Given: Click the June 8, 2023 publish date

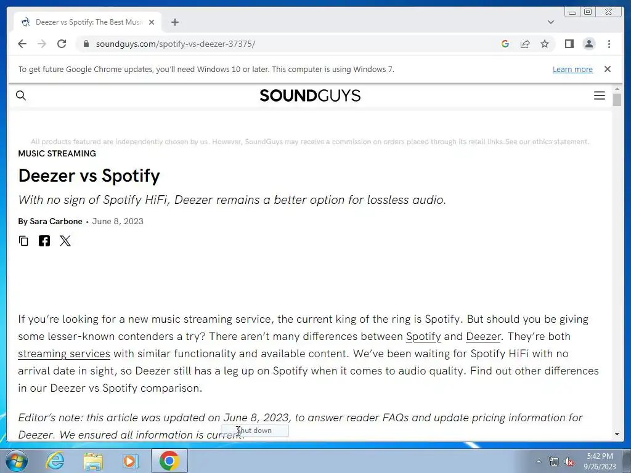Looking at the screenshot, I should click(118, 221).
